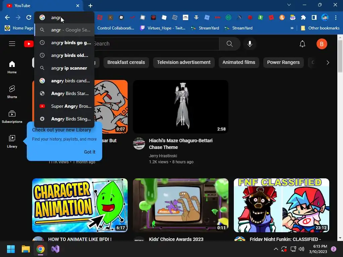Click the YouTube search magnifier button
343x257 pixels.
tap(230, 44)
